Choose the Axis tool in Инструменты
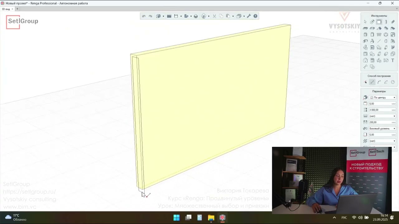Image resolution: width=399 pixels, height=224 pixels. click(x=372, y=22)
